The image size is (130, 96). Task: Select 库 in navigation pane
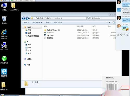26,42
